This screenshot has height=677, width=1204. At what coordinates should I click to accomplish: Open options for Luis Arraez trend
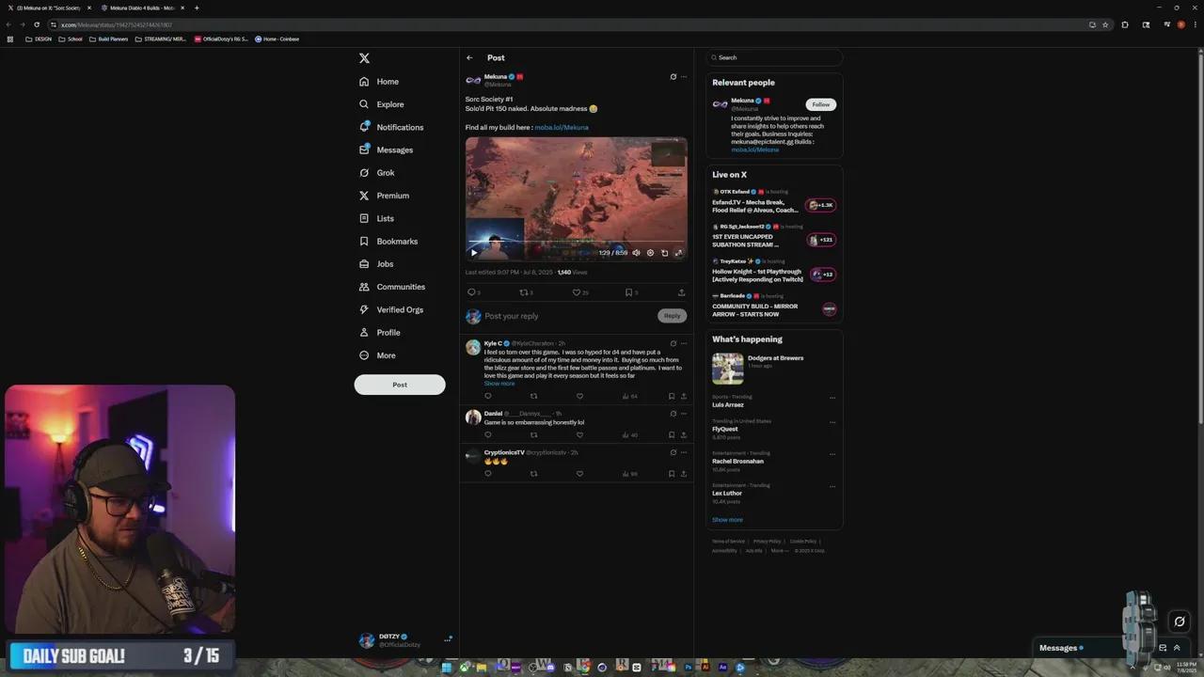[832, 398]
